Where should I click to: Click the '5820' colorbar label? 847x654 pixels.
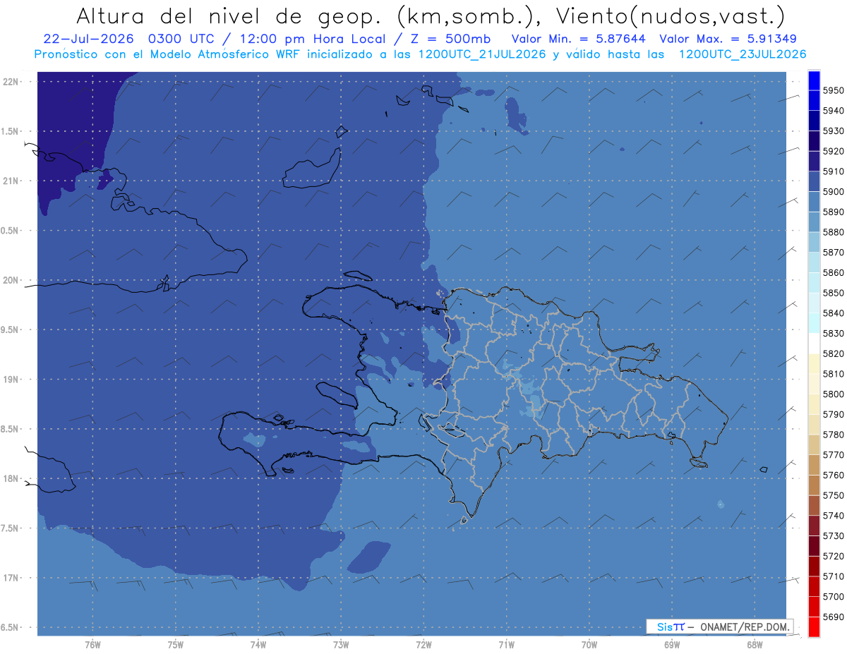pos(834,353)
